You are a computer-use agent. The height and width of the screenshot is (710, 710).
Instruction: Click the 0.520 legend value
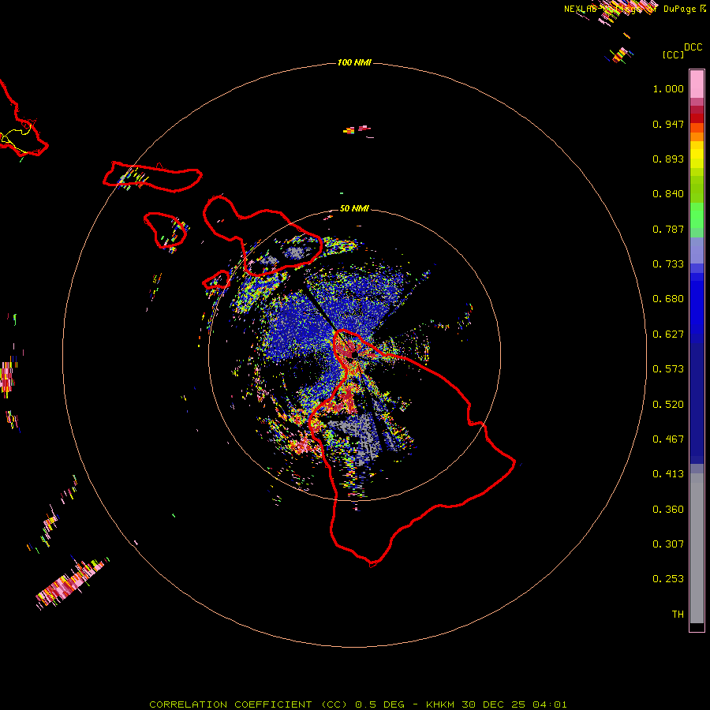668,405
